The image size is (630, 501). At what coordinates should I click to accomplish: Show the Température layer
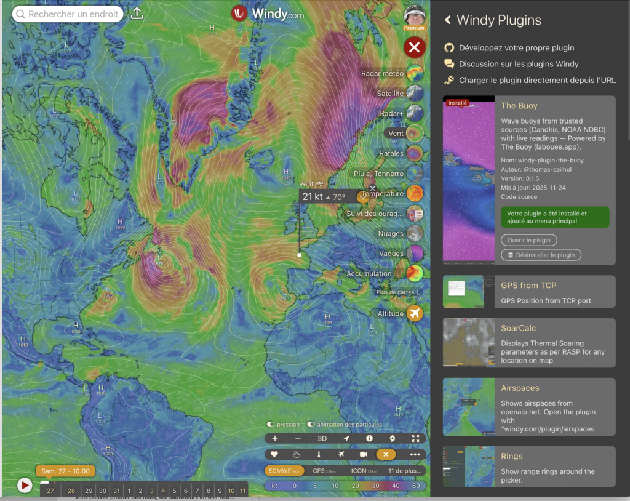(x=415, y=194)
